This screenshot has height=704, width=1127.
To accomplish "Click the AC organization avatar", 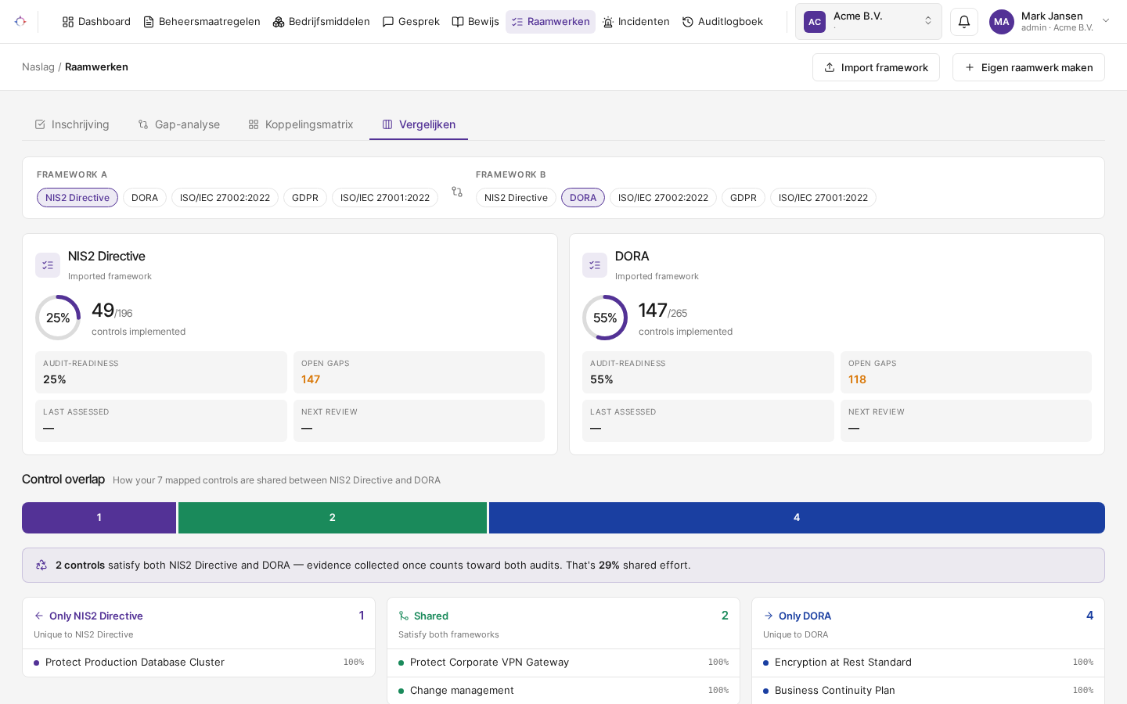I will 815,22.
